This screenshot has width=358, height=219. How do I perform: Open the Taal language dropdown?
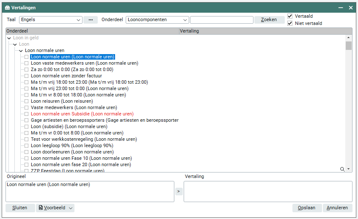pyautogui.click(x=79, y=20)
